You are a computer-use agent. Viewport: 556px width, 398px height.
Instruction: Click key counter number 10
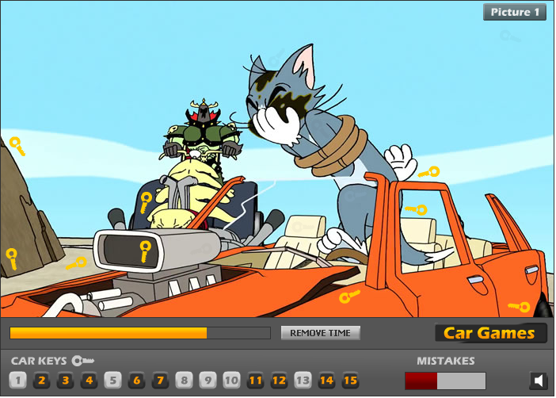click(231, 381)
